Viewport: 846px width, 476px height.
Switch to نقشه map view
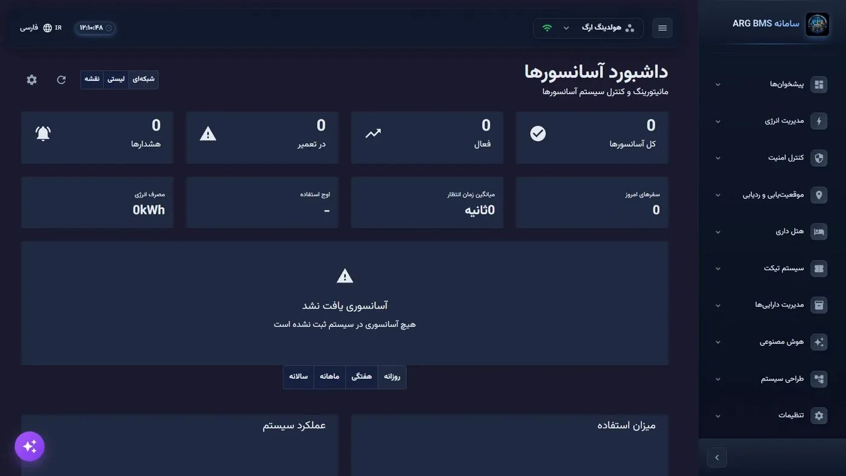(x=92, y=79)
